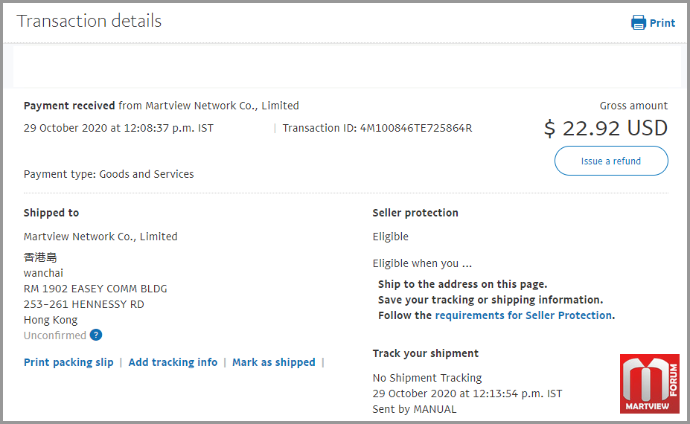Click the Transaction ID 4M100846TE725864R text
The image size is (690, 424).
point(377,128)
